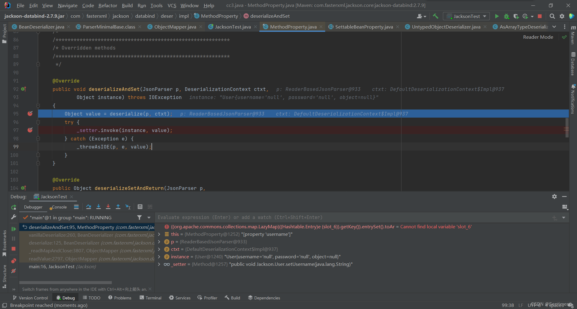Expand the 'p' ReaderBasedJsonParser variable
This screenshot has width=577, height=309.
coord(159,241)
